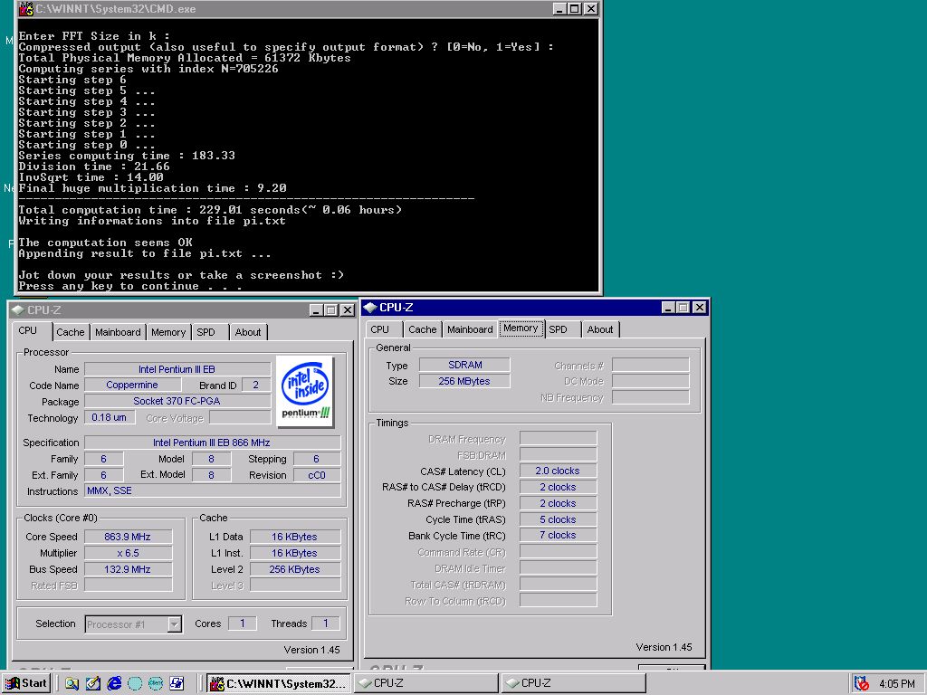Click the blank round quick launch icon
Viewport: 927px width, 695px height.
click(x=135, y=683)
